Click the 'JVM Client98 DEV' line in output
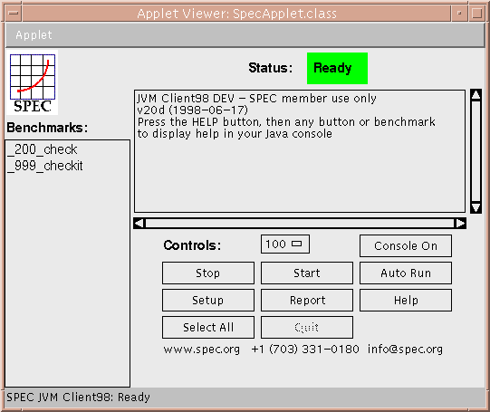 point(256,99)
